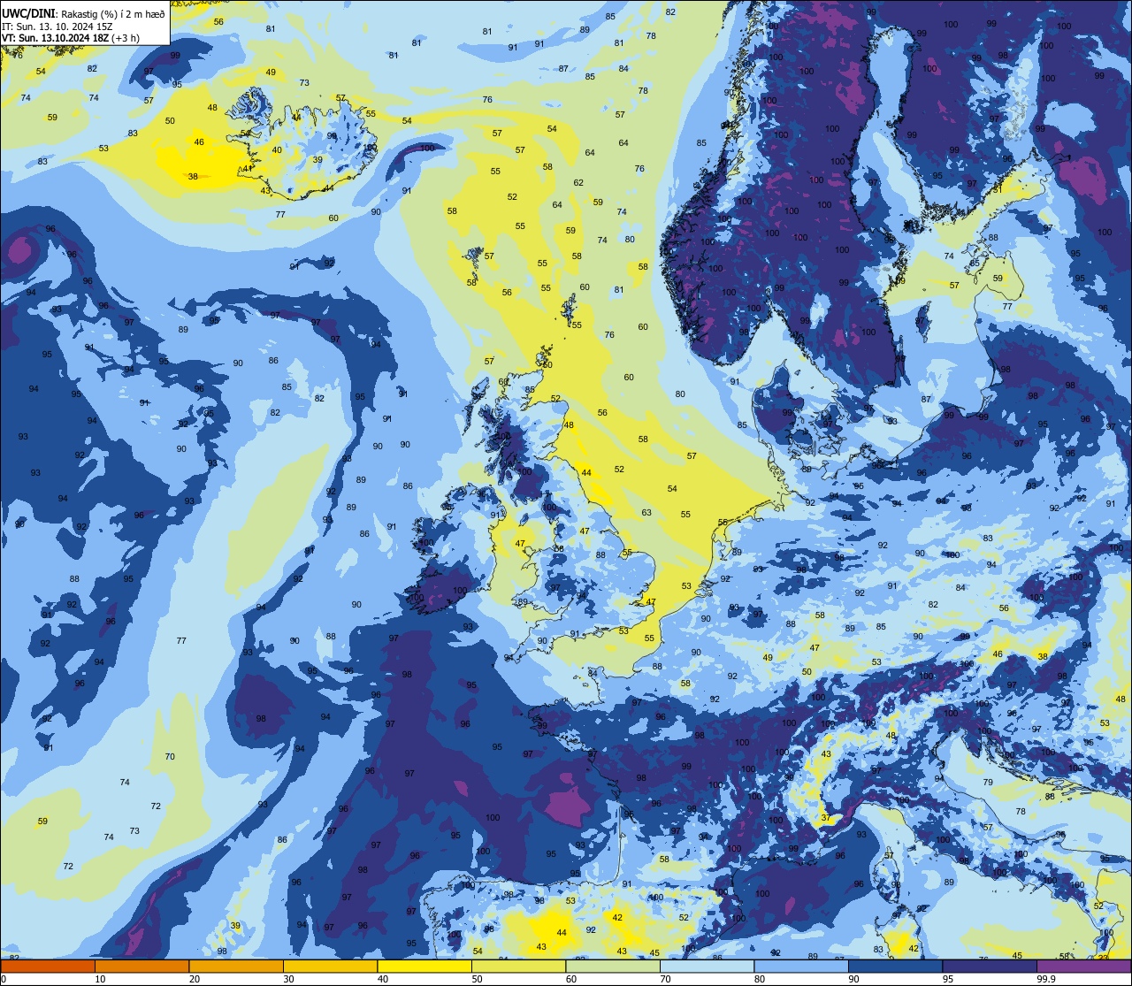Select the 90–95 dark blue legend swatch
This screenshot has height=986, width=1132.
[896, 966]
